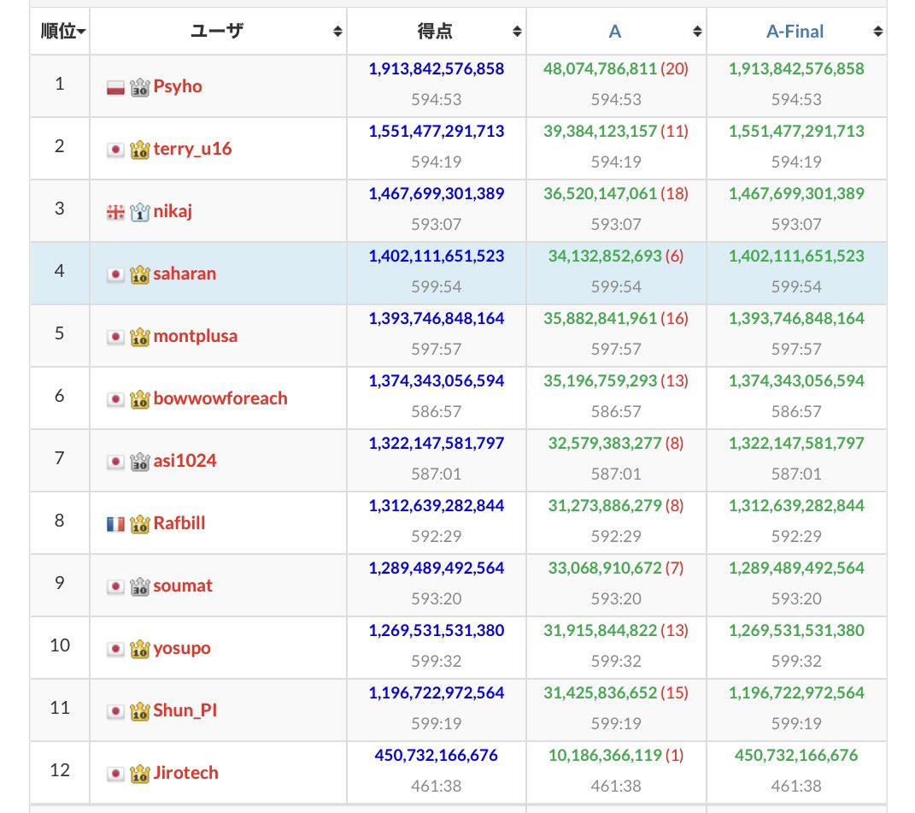
Task: Sort table by 得点 column arrows
Action: (517, 32)
